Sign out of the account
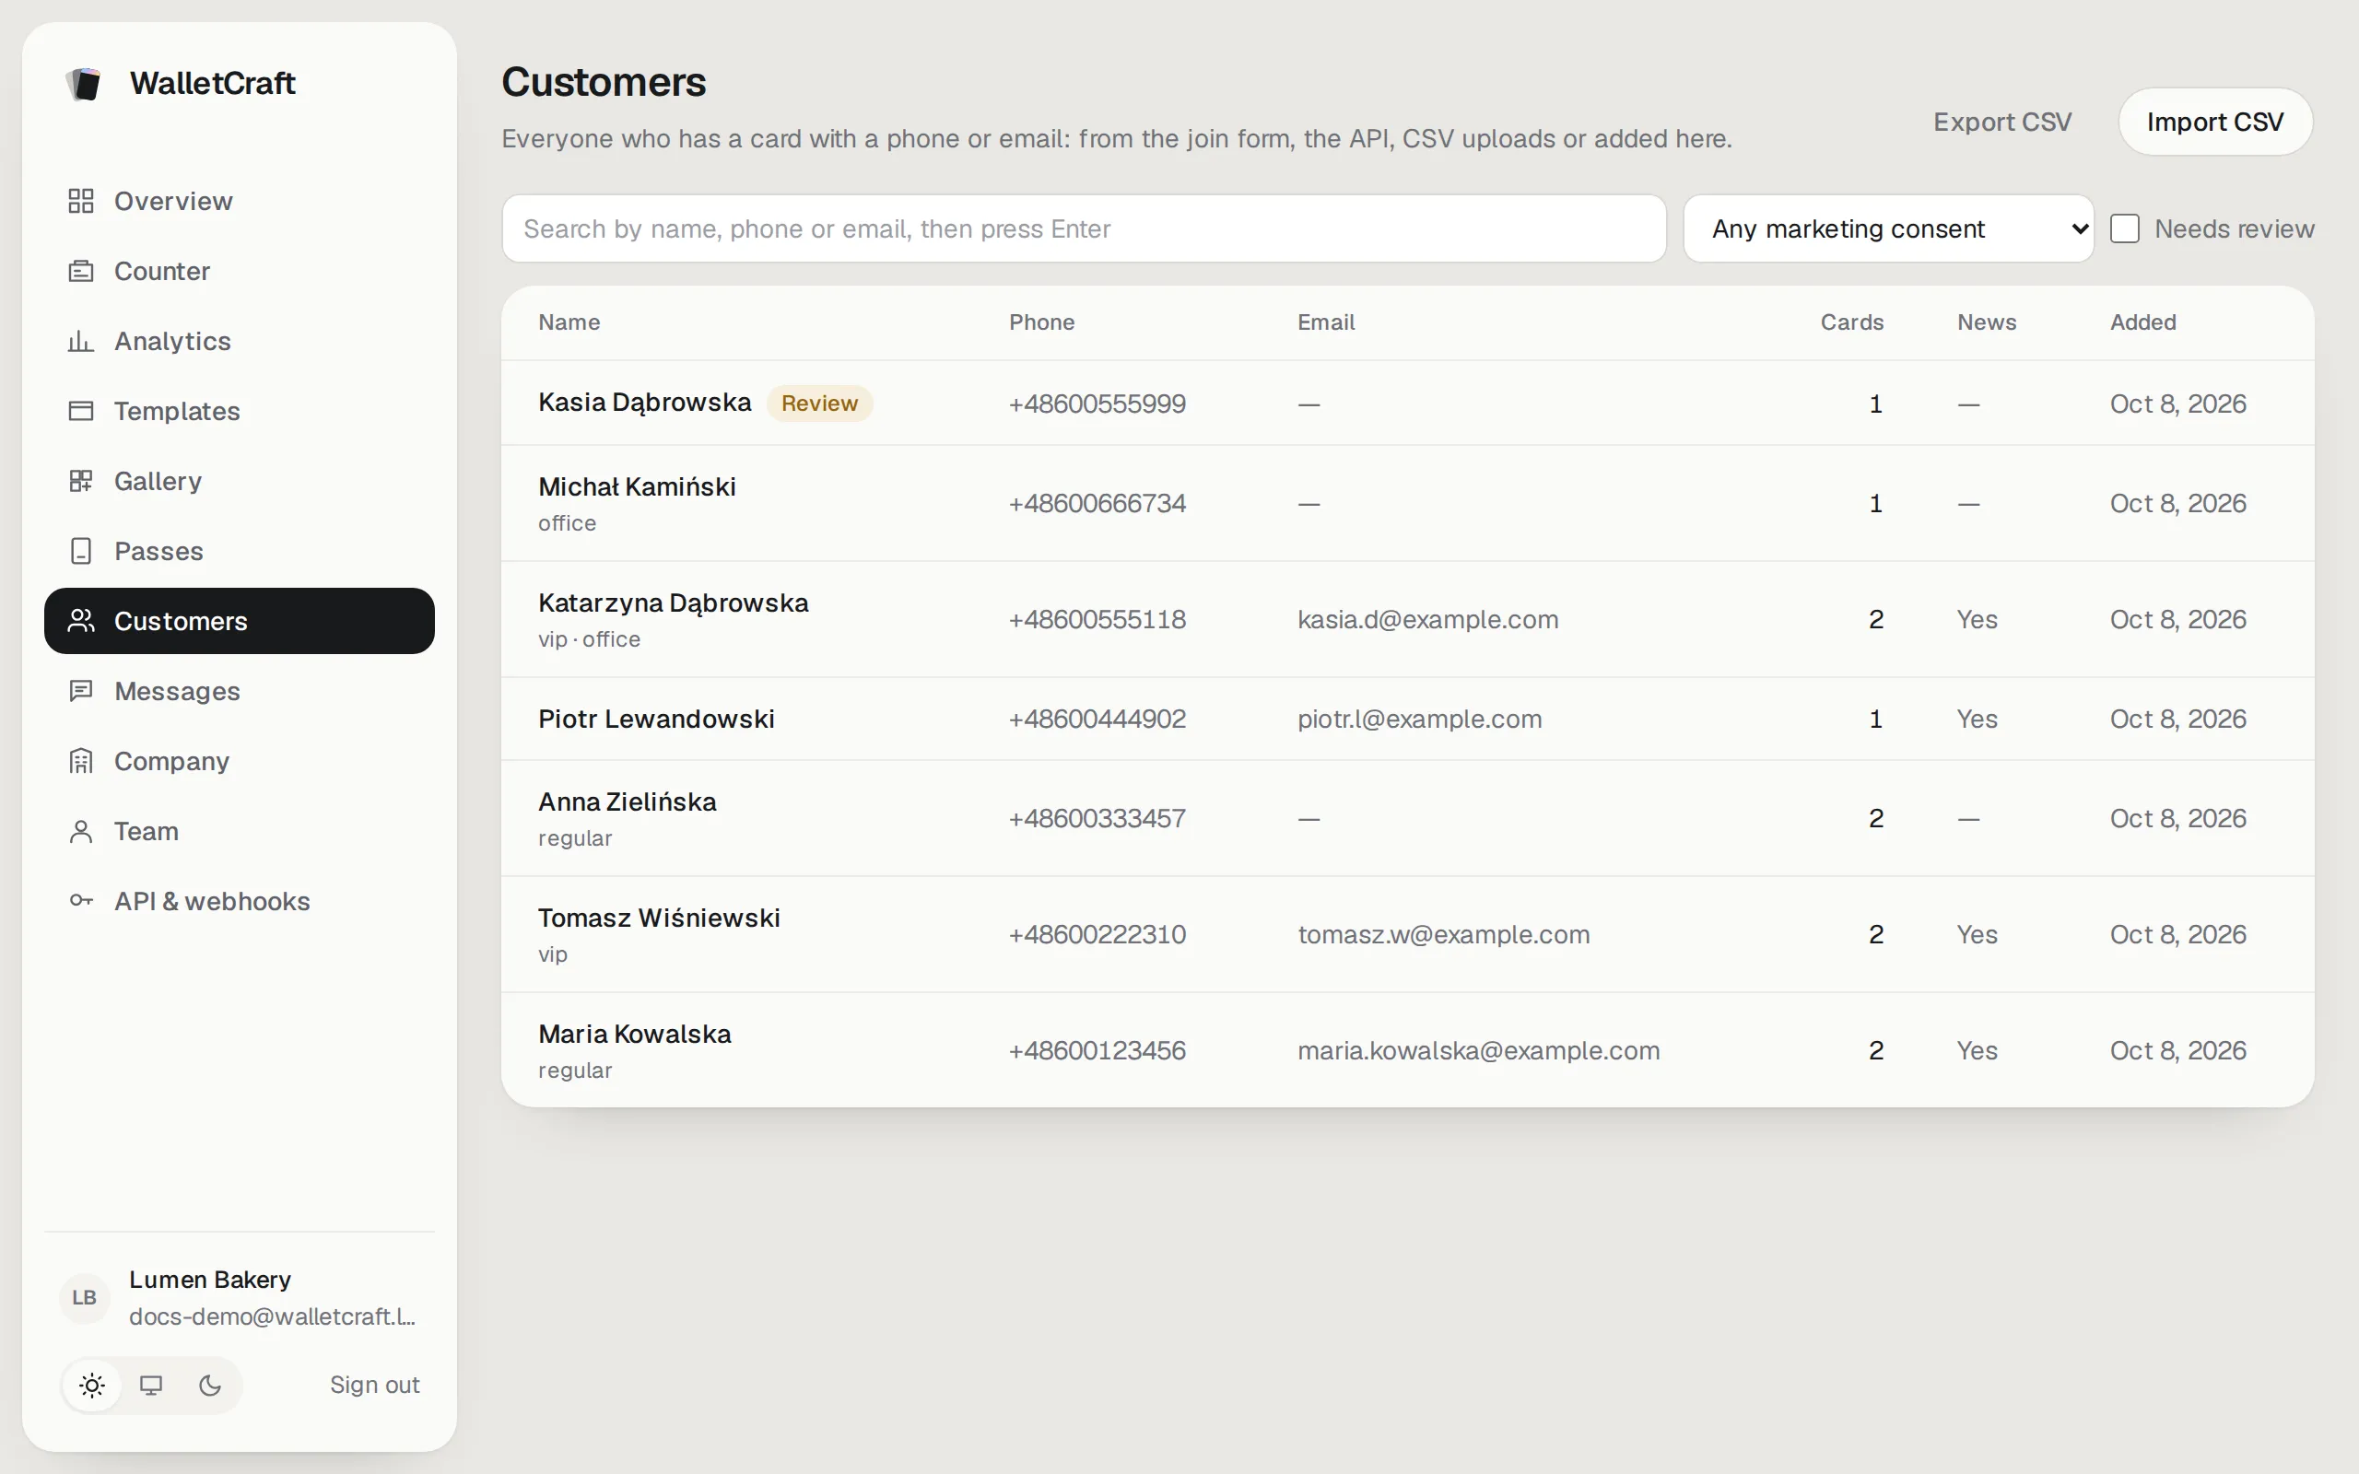 pyautogui.click(x=374, y=1386)
